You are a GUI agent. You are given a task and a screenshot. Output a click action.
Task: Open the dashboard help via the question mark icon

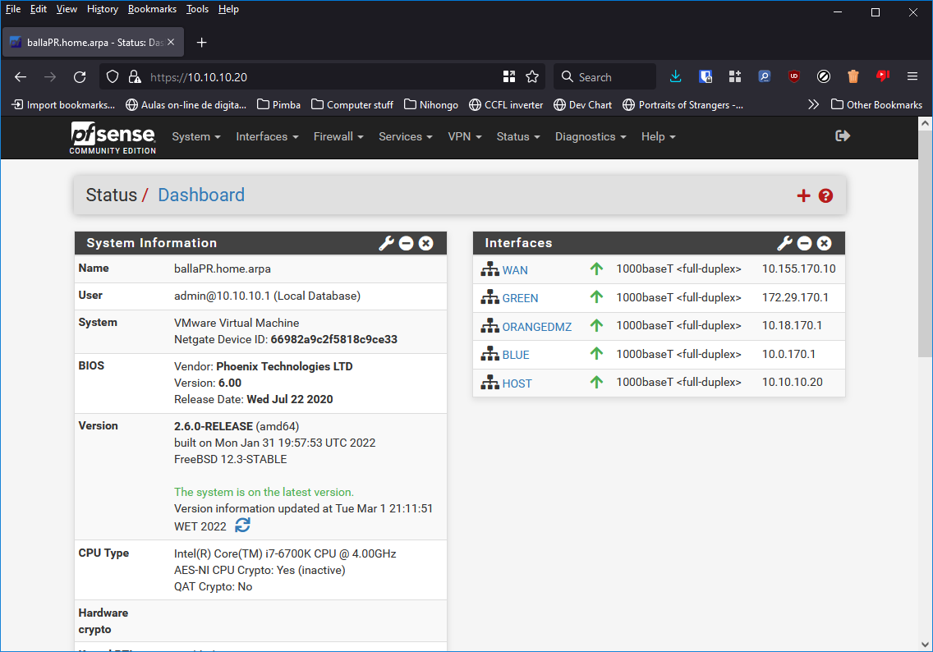[x=825, y=195]
